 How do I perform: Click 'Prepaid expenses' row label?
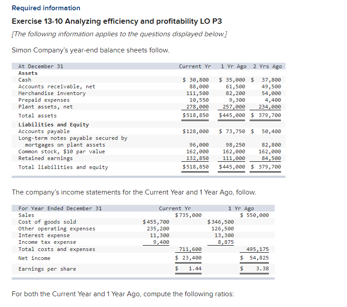44,100
